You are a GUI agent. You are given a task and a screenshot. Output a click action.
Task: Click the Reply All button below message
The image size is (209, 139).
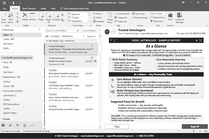click(x=195, y=126)
